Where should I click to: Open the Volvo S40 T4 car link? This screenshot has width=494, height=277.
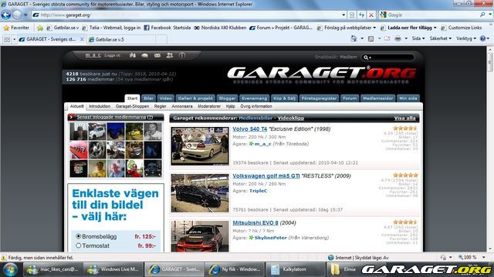tap(249, 129)
